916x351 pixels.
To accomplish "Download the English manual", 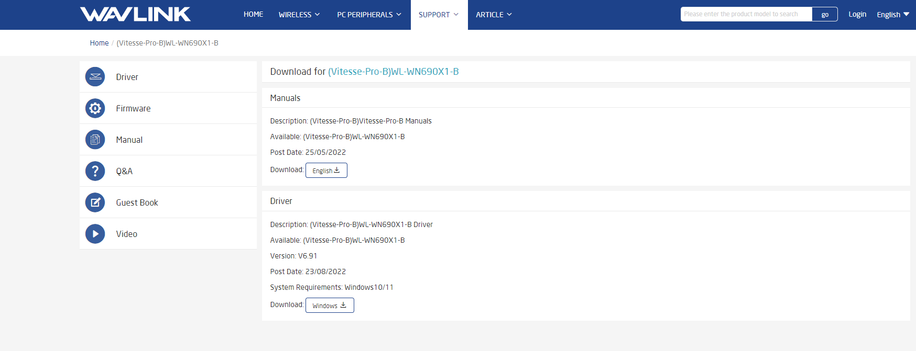I will tap(326, 171).
